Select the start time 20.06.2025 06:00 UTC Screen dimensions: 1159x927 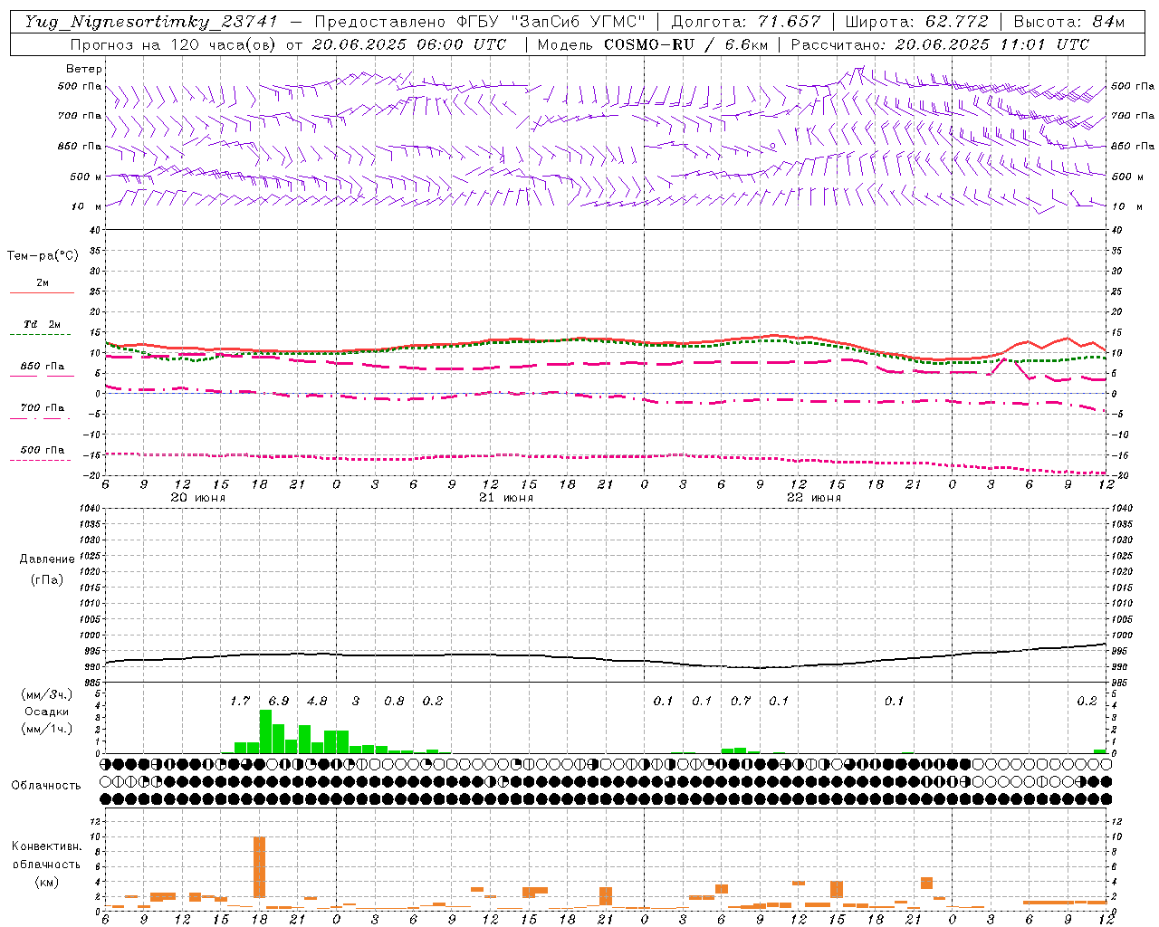[x=409, y=44]
